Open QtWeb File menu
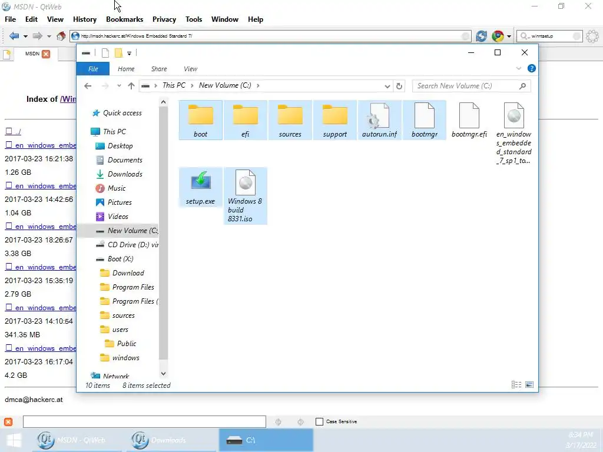 click(x=10, y=19)
